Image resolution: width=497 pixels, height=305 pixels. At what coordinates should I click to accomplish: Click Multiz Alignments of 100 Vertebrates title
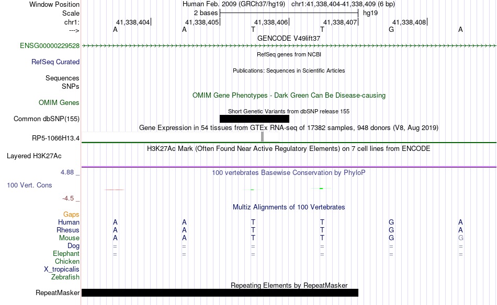(x=289, y=207)
